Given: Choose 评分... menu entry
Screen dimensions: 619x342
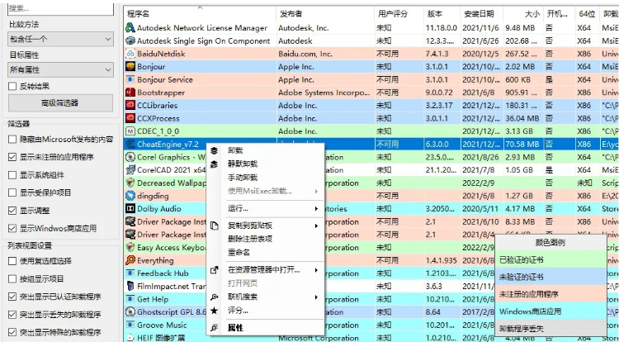Looking at the screenshot, I should [238, 311].
